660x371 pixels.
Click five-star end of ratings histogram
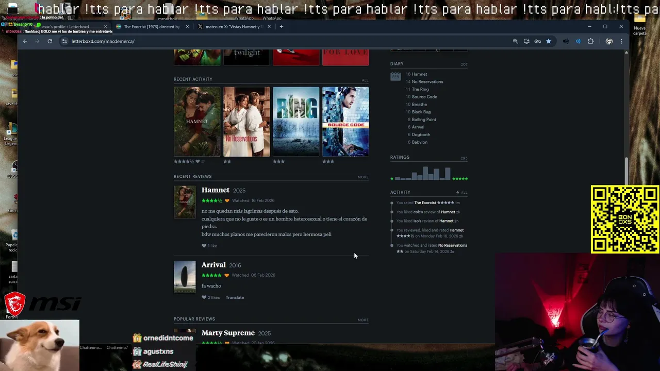tap(460, 179)
